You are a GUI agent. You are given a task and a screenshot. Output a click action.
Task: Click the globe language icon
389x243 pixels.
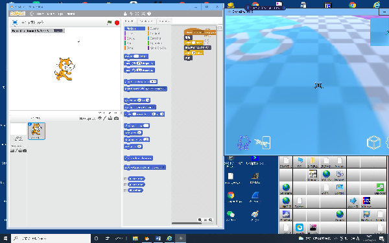pyautogui.click(x=32, y=14)
